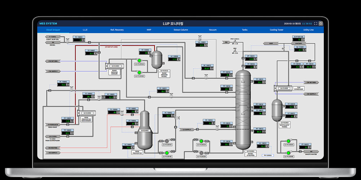Open the Tanks tab

[x=244, y=30]
